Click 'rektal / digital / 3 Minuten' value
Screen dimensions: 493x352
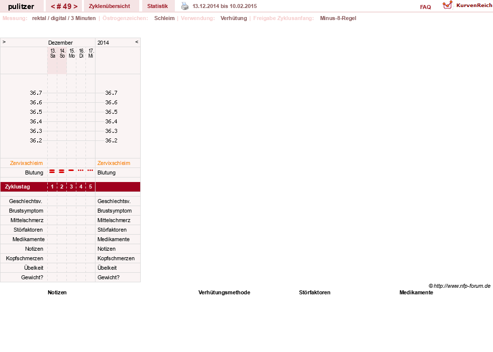(64, 18)
